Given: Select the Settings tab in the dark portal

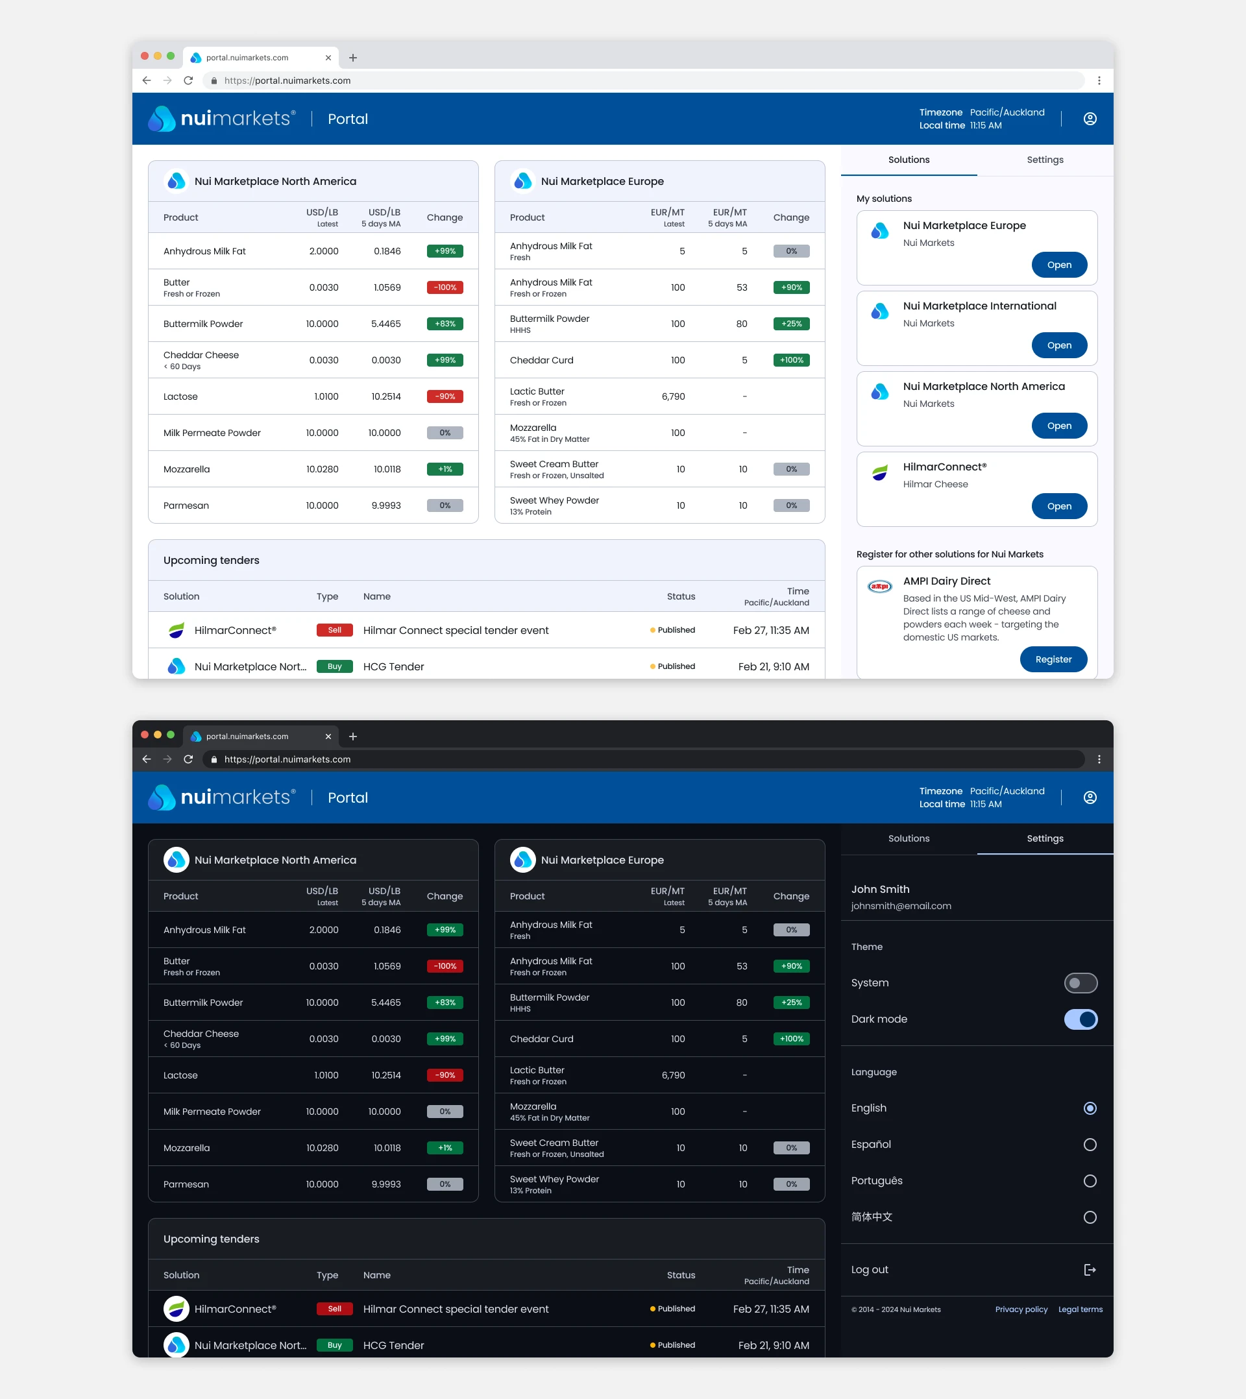Looking at the screenshot, I should pos(1045,838).
